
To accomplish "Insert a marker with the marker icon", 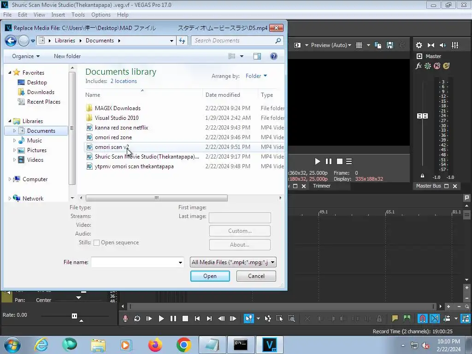I will pyautogui.click(x=395, y=319).
